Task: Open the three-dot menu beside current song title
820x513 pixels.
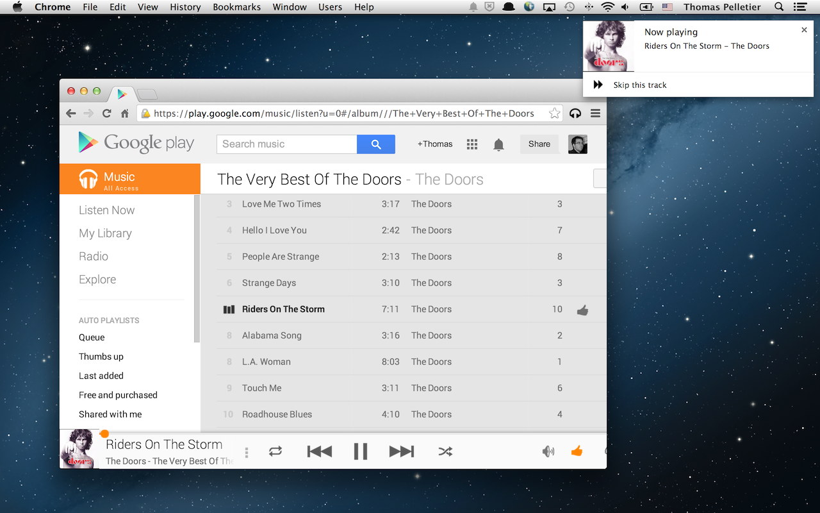Action: coord(247,453)
